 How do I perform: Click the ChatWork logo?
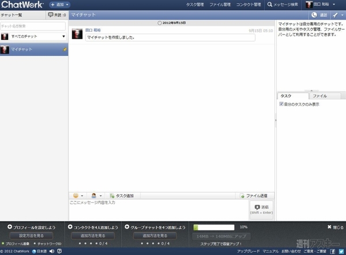click(22, 5)
